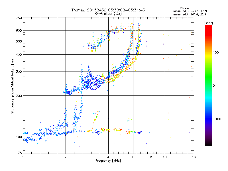The height and width of the screenshot is (171, 228).
Task: Click the y-axis tick label '750'
Action: point(19,18)
